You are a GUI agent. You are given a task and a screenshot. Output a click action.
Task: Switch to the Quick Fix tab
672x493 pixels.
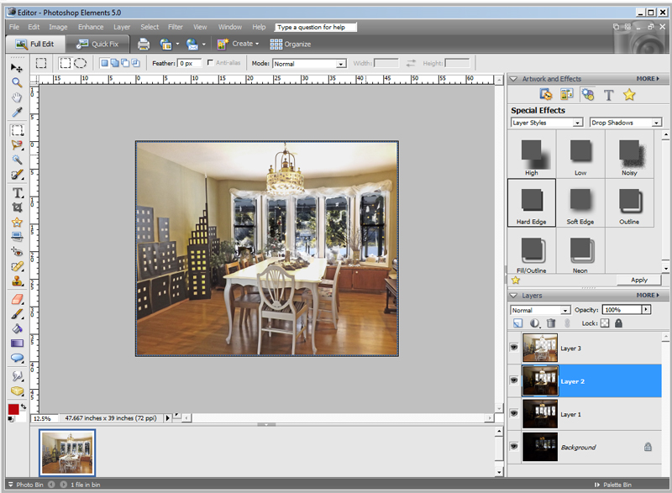(97, 45)
